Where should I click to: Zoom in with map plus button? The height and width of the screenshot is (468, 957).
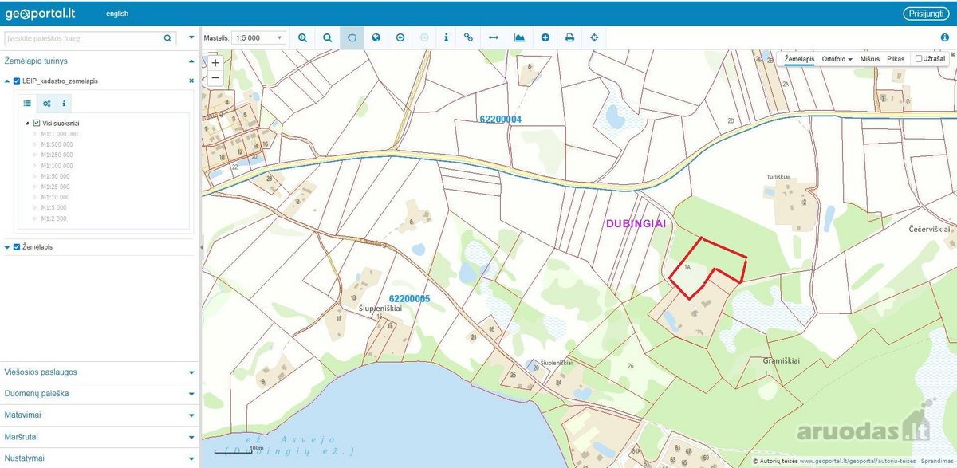215,62
